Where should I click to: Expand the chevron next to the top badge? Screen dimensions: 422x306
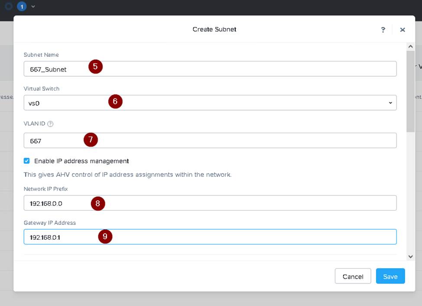[33, 7]
